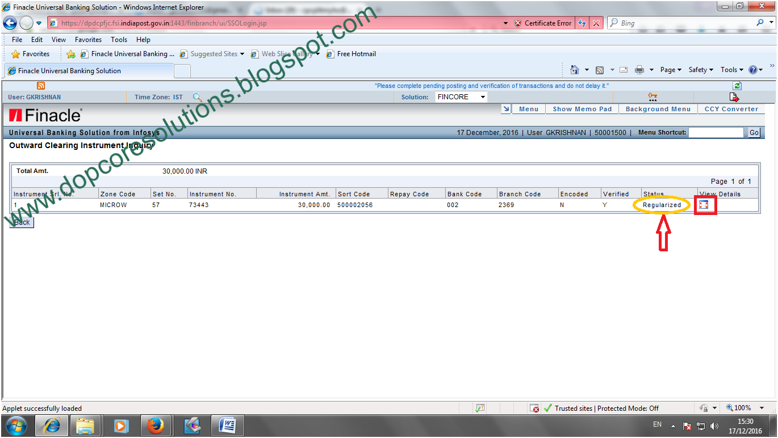This screenshot has height=438, width=778.
Task: Open the Help menu
Action: coord(144,40)
